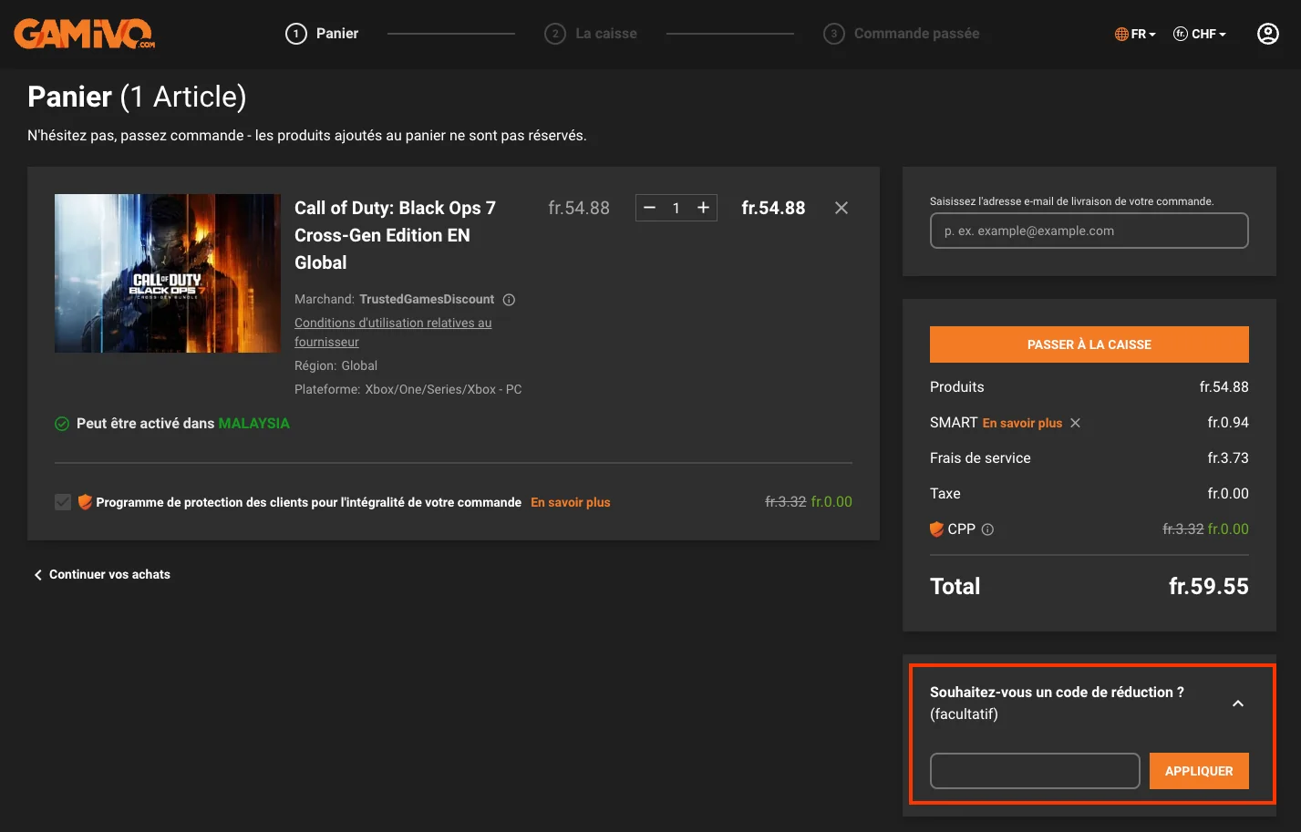1301x832 pixels.
Task: Open the account profile icon
Action: pos(1267,33)
